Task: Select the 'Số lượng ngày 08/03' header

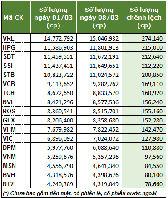Action: click(99, 17)
